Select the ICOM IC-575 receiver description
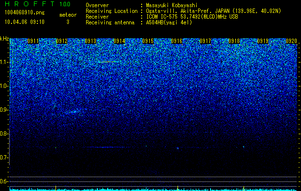The width and height of the screenshot is (301, 191). pyautogui.click(x=192, y=17)
